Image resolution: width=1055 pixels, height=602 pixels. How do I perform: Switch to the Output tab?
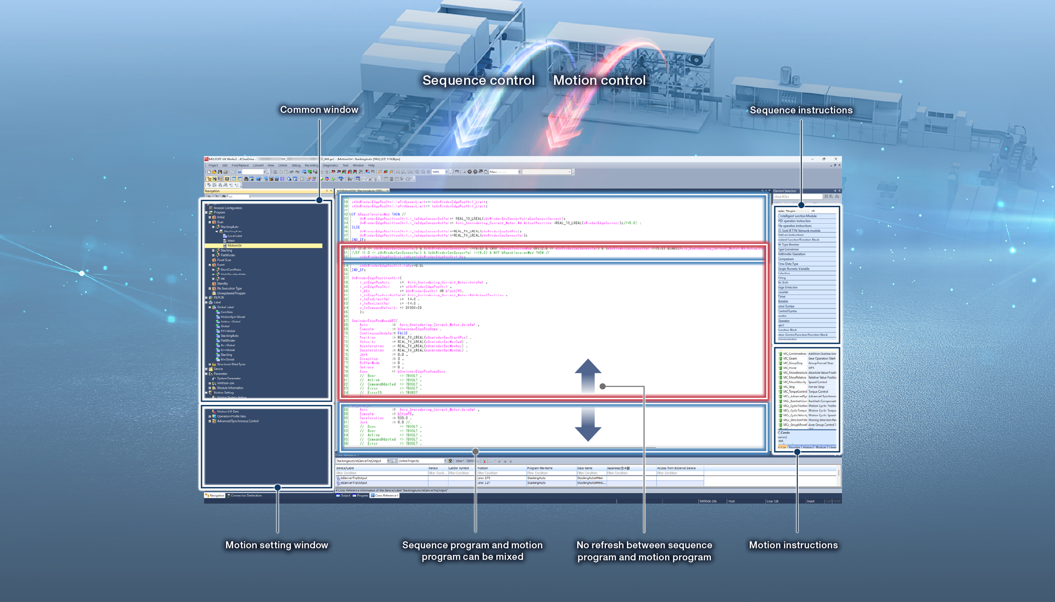coord(344,496)
